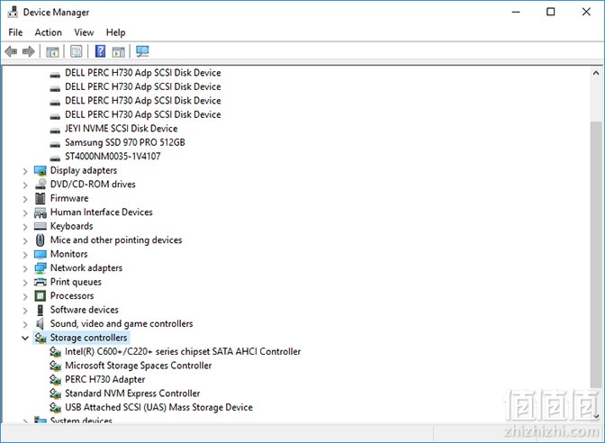Click the speaker icon for Sound controllers
605x443 pixels.
click(41, 324)
